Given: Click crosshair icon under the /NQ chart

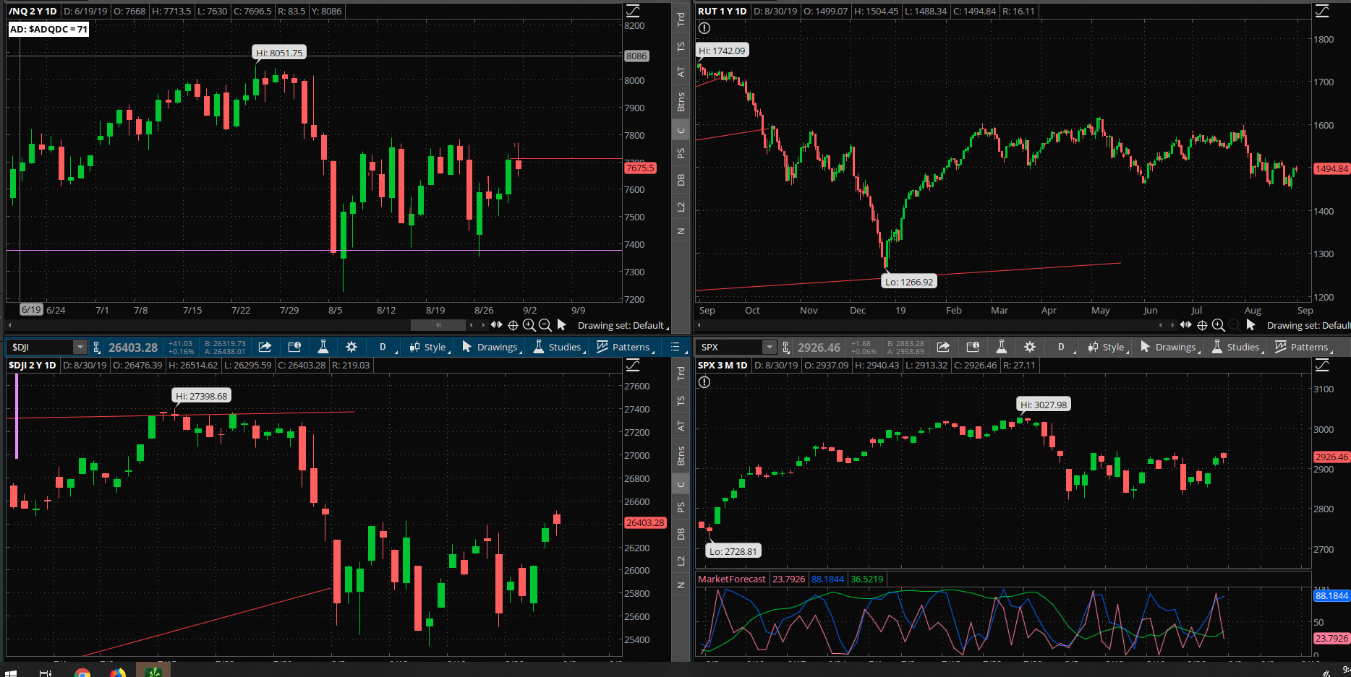Looking at the screenshot, I should click(x=513, y=325).
